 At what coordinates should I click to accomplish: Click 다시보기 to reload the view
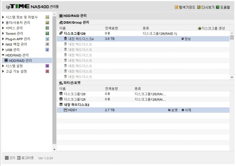206,7
